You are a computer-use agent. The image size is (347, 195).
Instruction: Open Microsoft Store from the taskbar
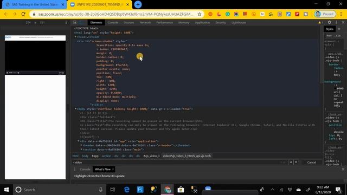[181, 190]
